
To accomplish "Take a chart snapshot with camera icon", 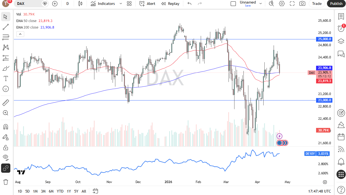I will pos(302,4).
